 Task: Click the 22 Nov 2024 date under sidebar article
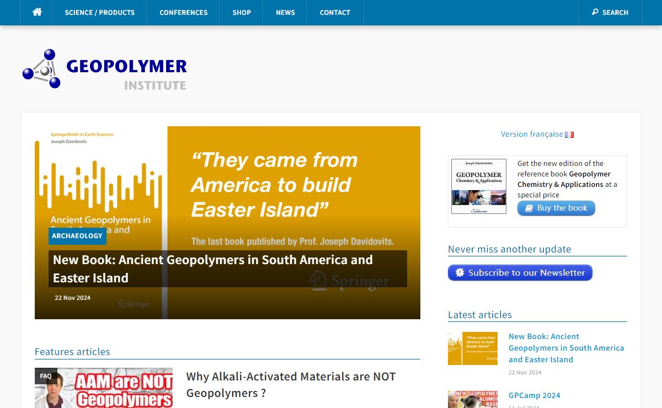coord(525,373)
